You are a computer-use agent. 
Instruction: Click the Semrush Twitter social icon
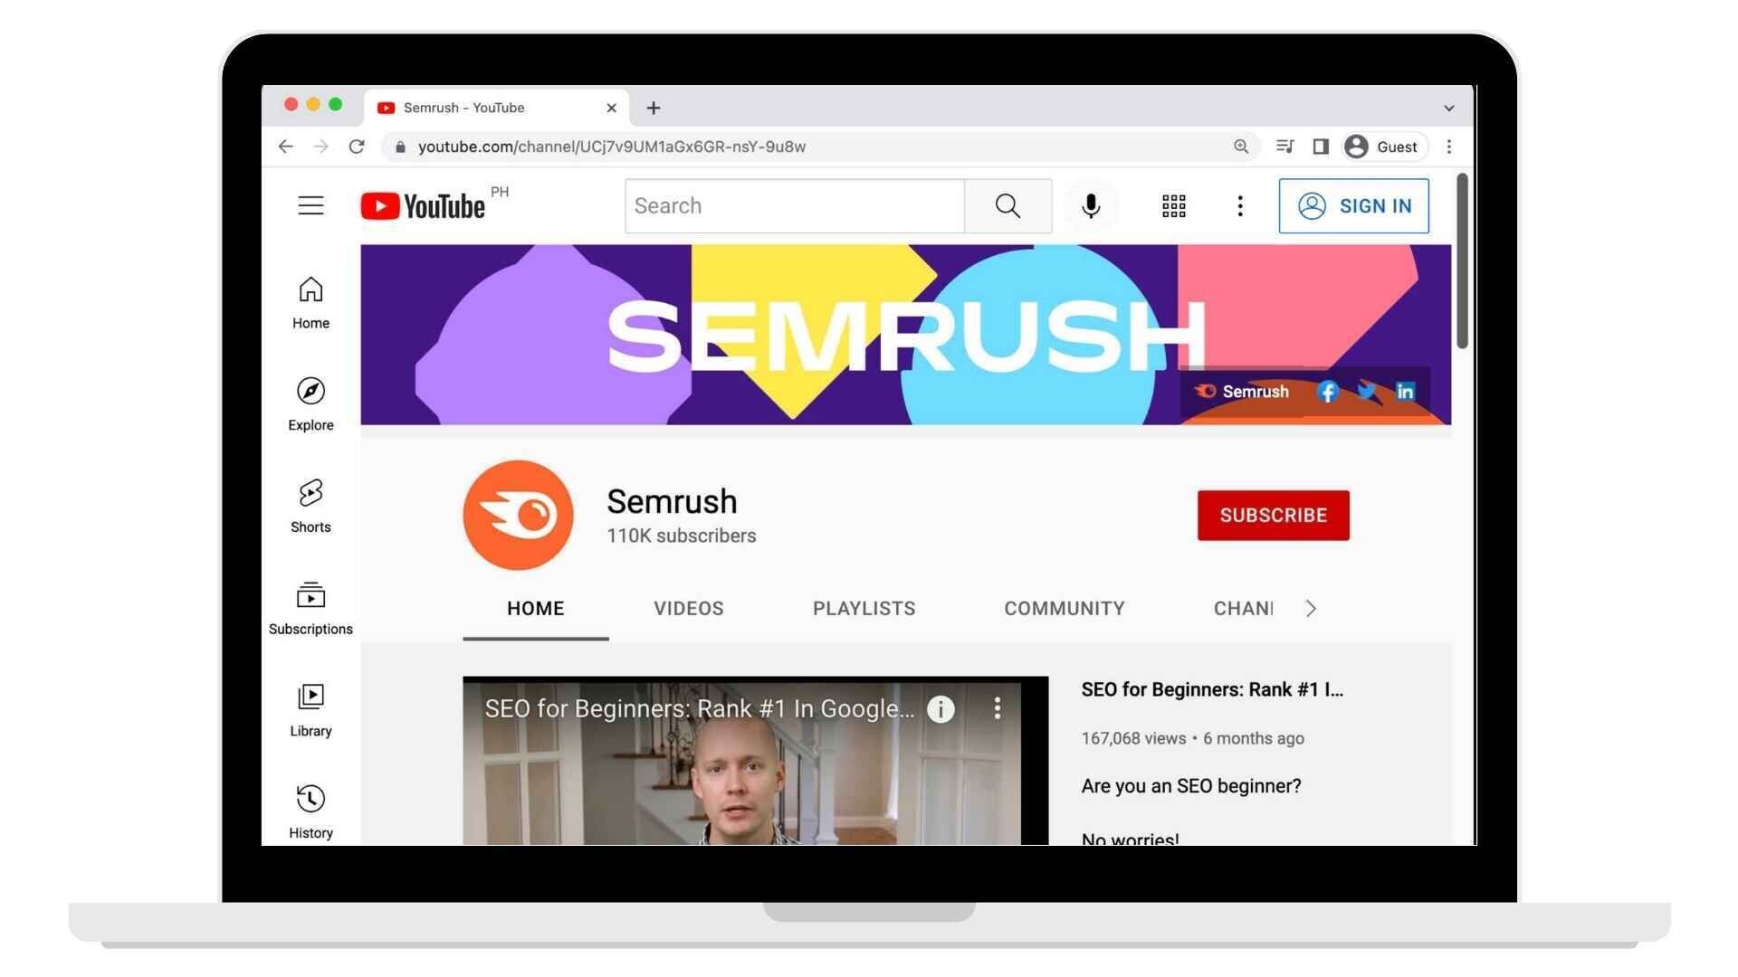[x=1366, y=390]
